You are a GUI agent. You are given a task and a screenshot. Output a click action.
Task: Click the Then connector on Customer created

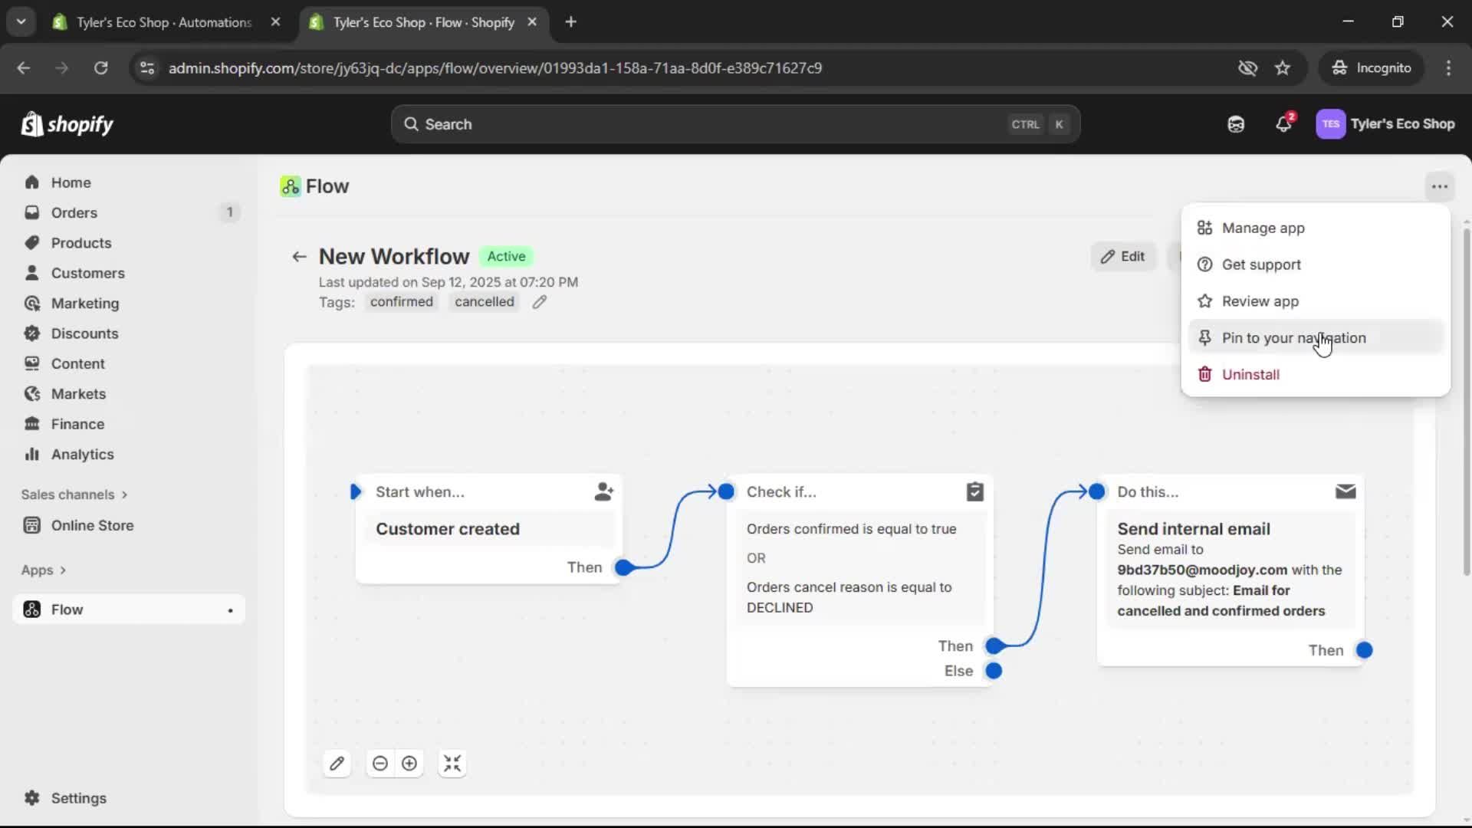[x=625, y=568]
